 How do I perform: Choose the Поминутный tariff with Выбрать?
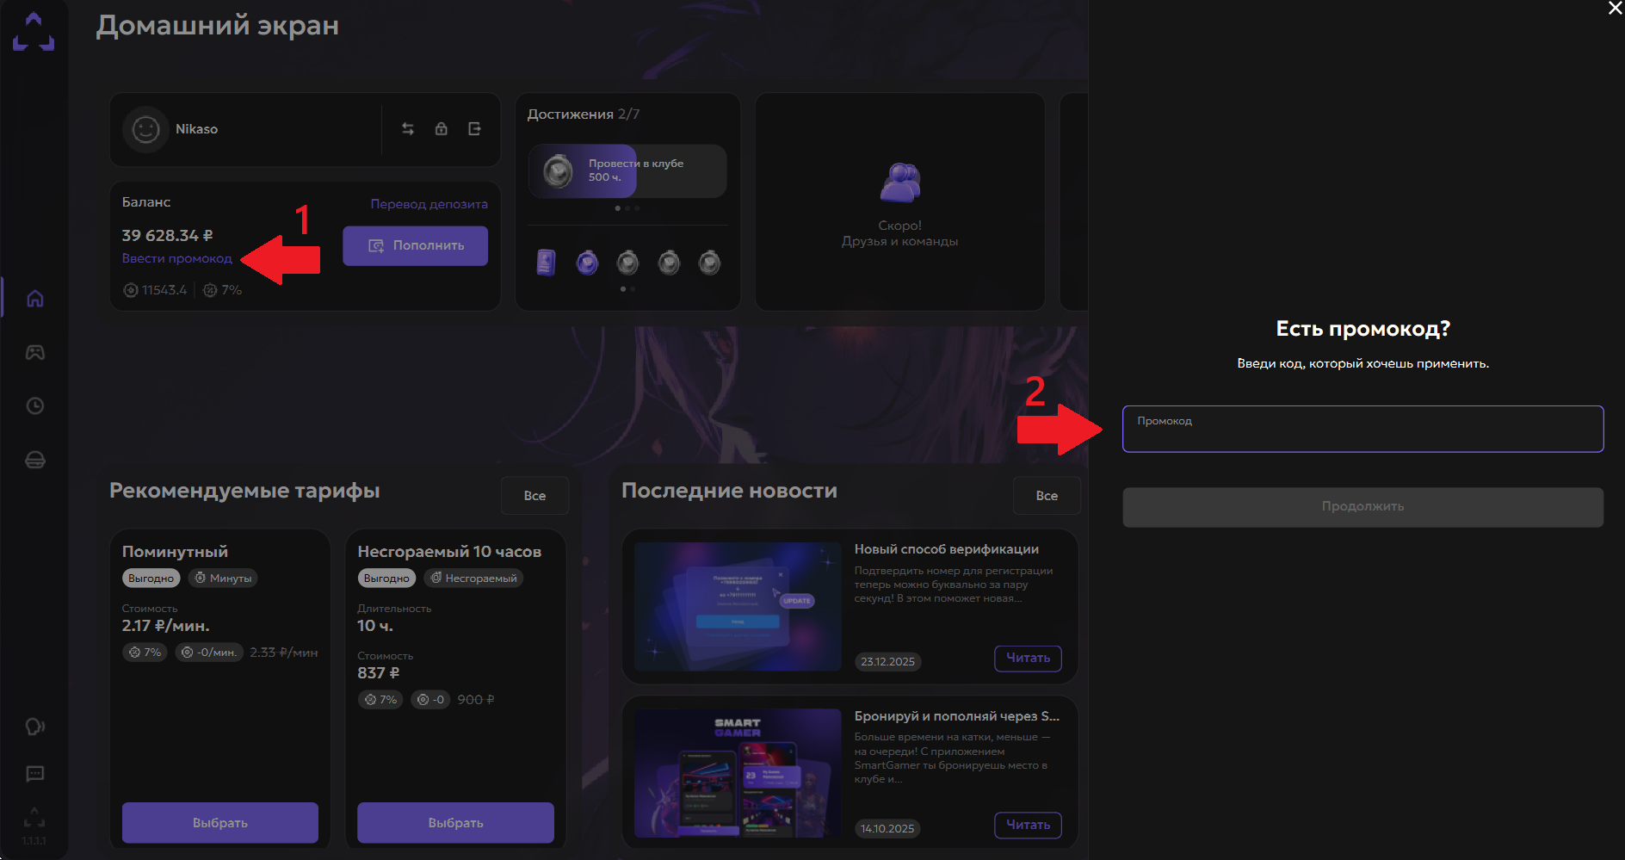tap(220, 823)
